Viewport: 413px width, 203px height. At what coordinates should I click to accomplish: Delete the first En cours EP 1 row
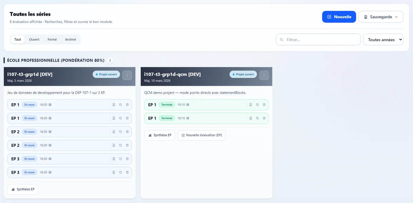point(127,105)
